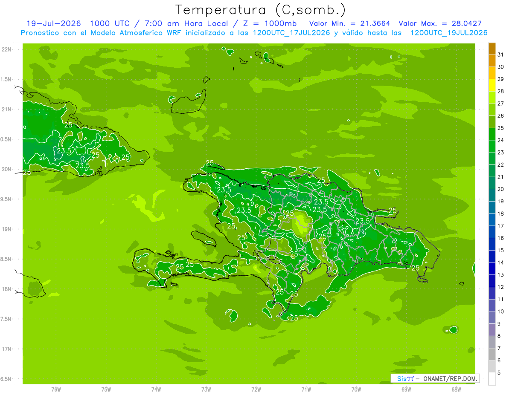Click the colorbar scale label "26"
Viewport: 512px width, 395px height.
500,116
